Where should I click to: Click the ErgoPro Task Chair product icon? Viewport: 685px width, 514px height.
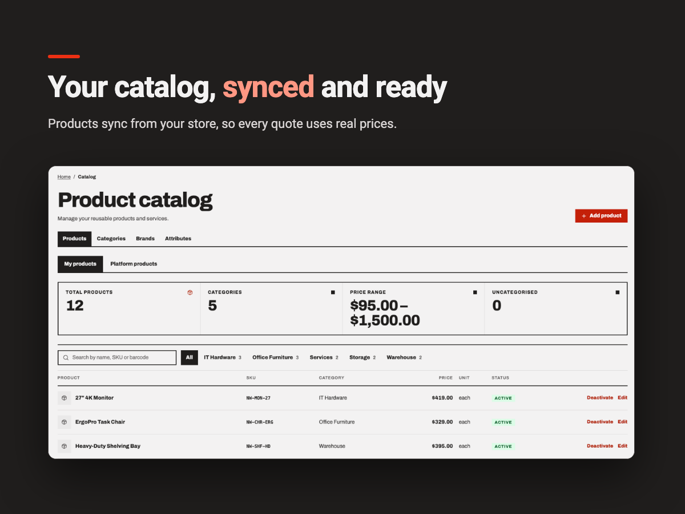tap(65, 422)
